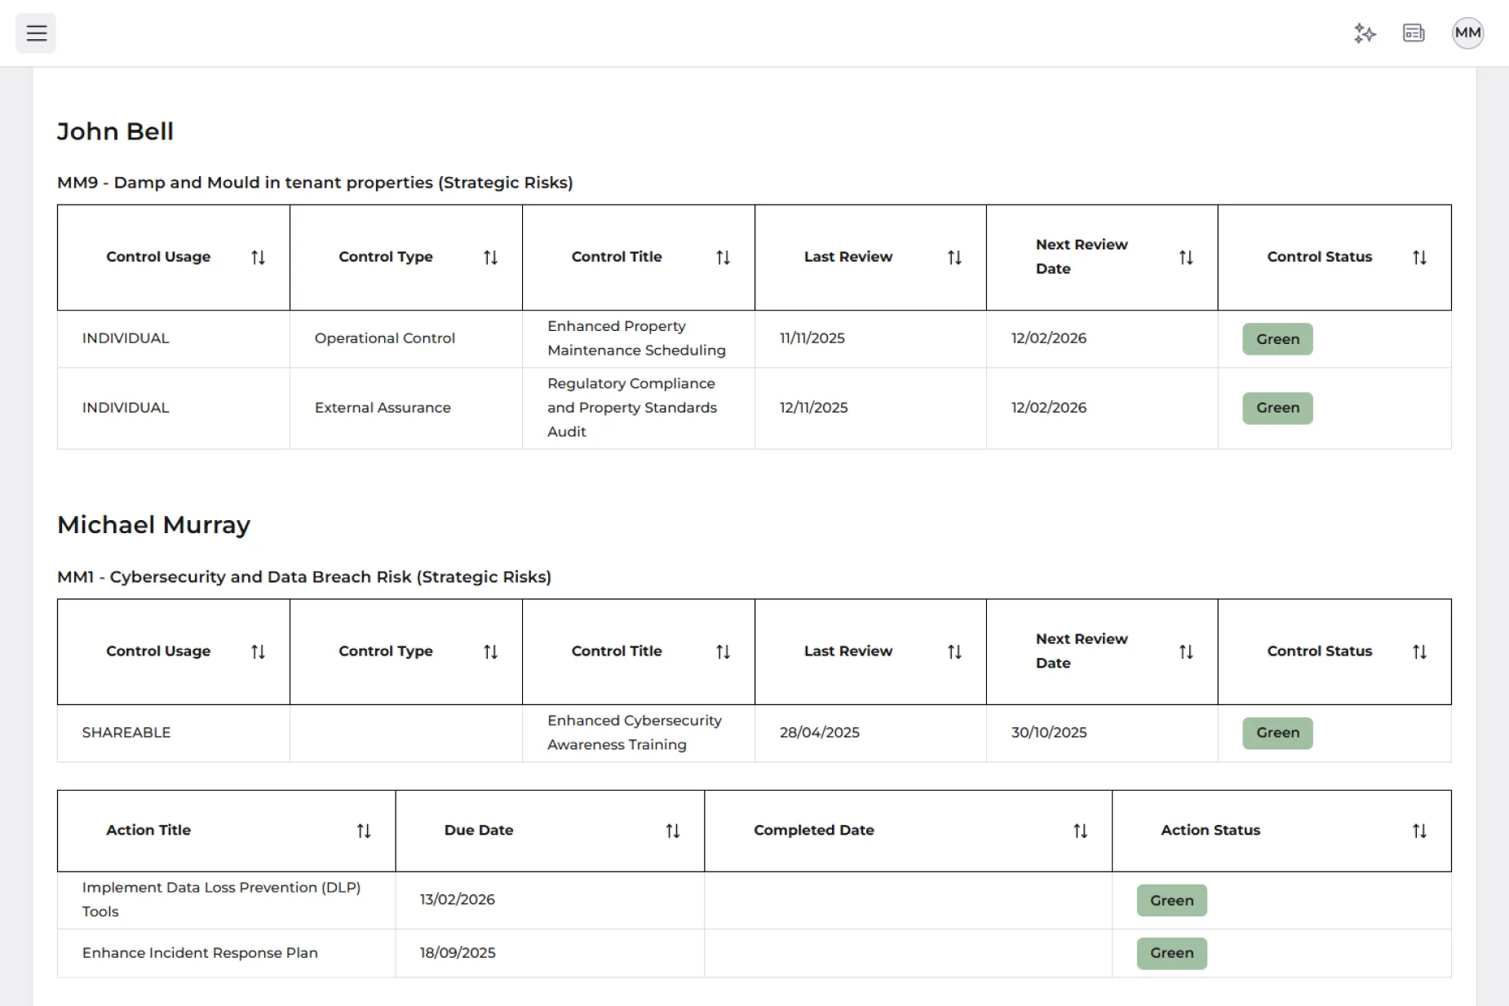Viewport: 1509px width, 1006px height.
Task: Open the hamburger navigation menu
Action: pyautogui.click(x=36, y=33)
